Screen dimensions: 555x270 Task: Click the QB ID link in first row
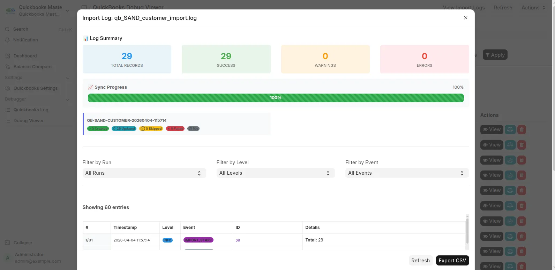(x=238, y=240)
